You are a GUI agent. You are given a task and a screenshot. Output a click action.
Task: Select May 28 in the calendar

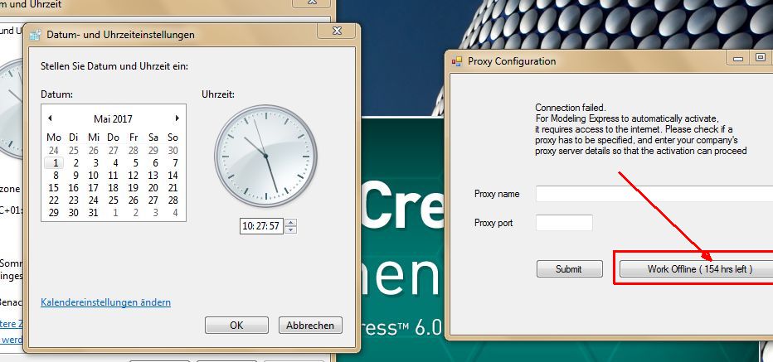173,200
